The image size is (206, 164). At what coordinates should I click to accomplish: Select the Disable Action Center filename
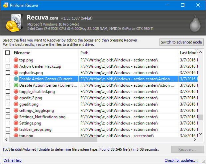48,85
